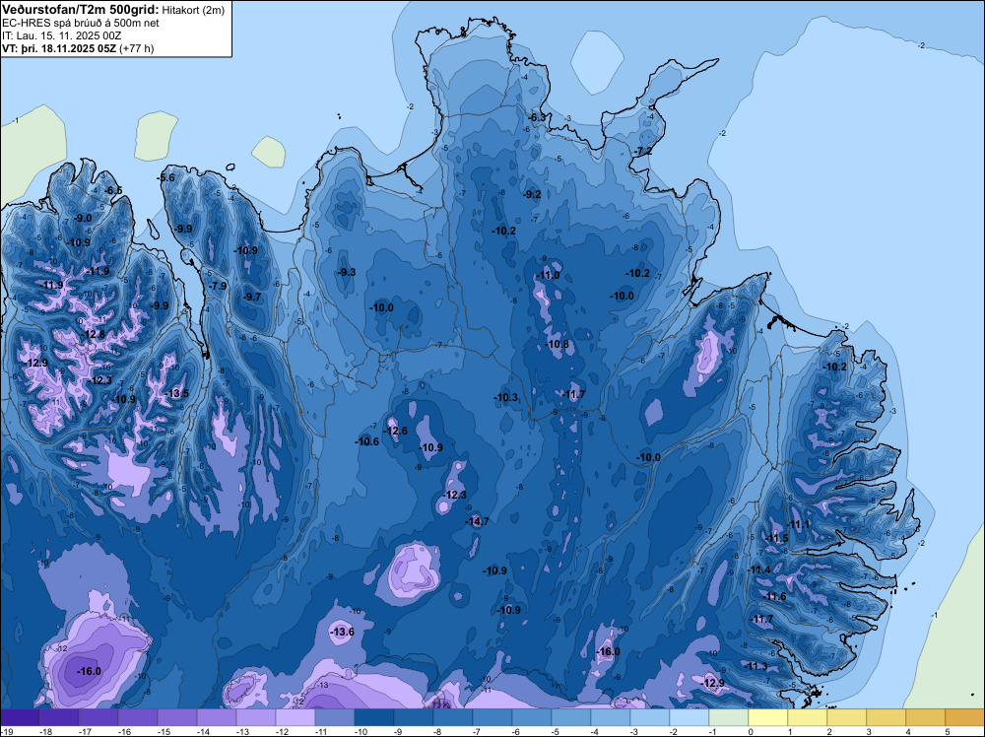
Task: Click the "-13.6" temperature value on map
Action: click(x=343, y=633)
